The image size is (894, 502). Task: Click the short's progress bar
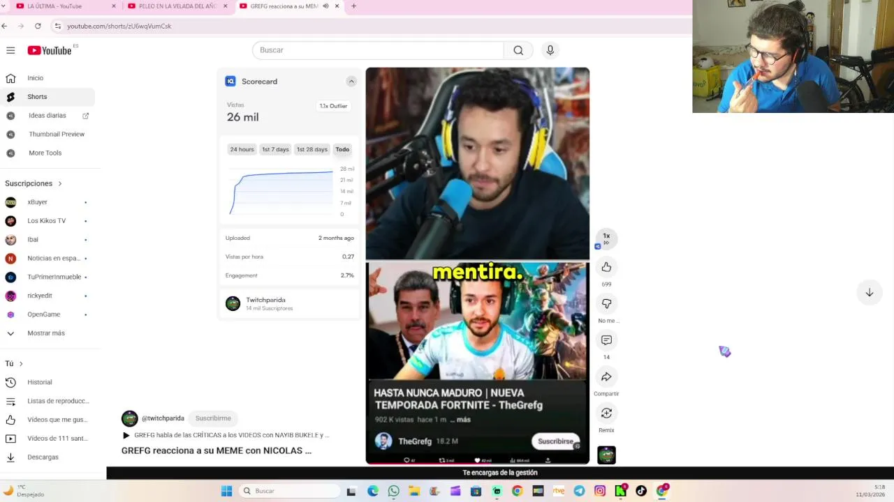click(477, 463)
